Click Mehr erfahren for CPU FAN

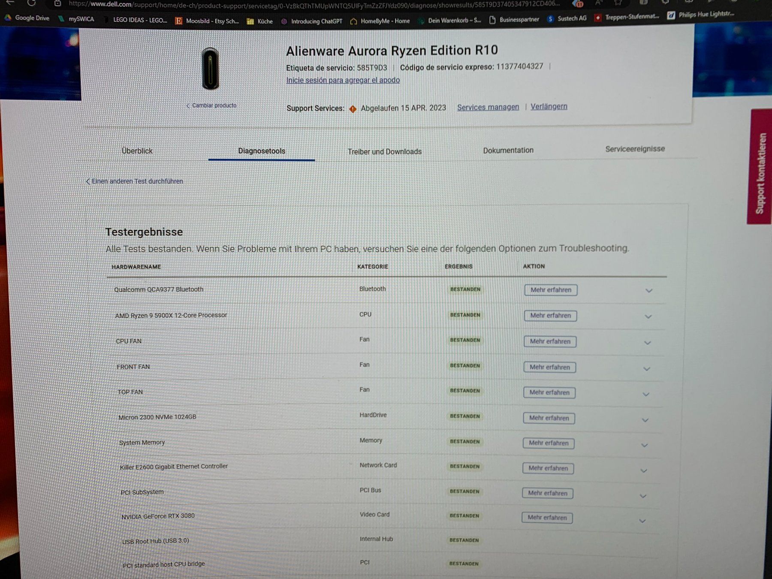pyautogui.click(x=550, y=341)
